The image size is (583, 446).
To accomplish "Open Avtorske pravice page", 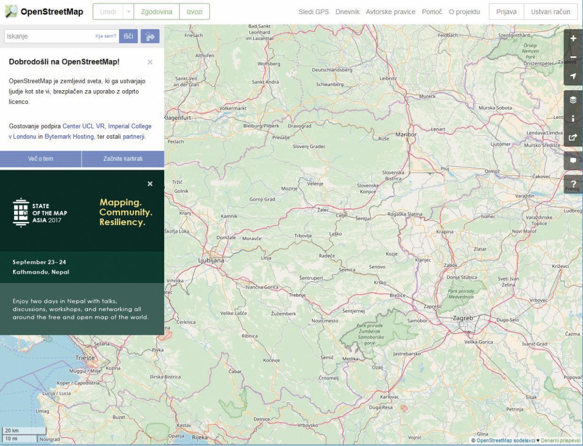I will coord(391,12).
